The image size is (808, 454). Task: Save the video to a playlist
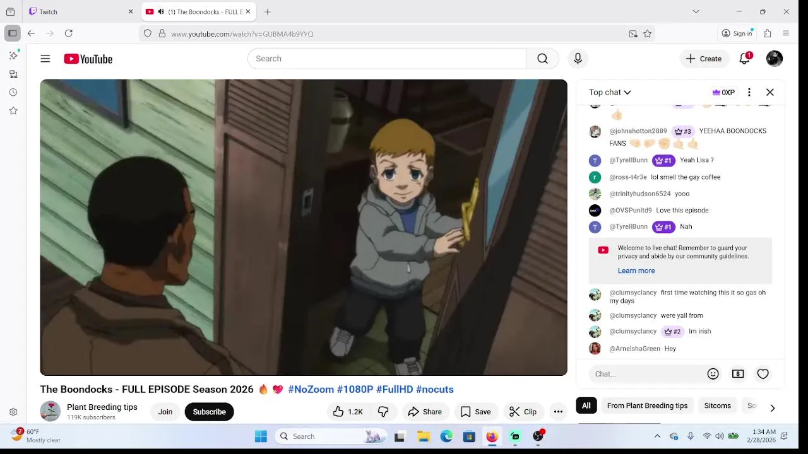coord(475,412)
